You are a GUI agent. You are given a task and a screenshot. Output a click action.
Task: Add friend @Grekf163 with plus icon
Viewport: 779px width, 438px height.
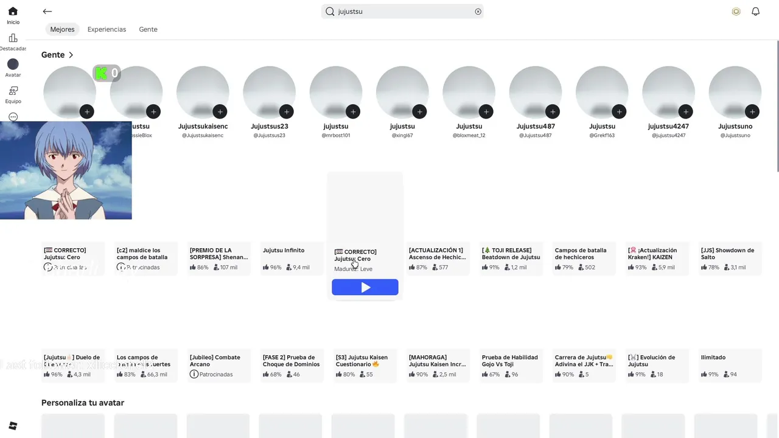pos(619,111)
